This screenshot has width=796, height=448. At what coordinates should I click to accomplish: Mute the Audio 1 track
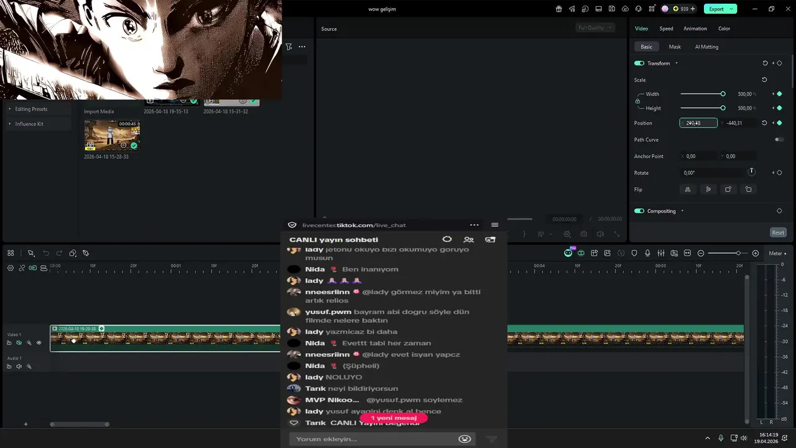point(19,366)
